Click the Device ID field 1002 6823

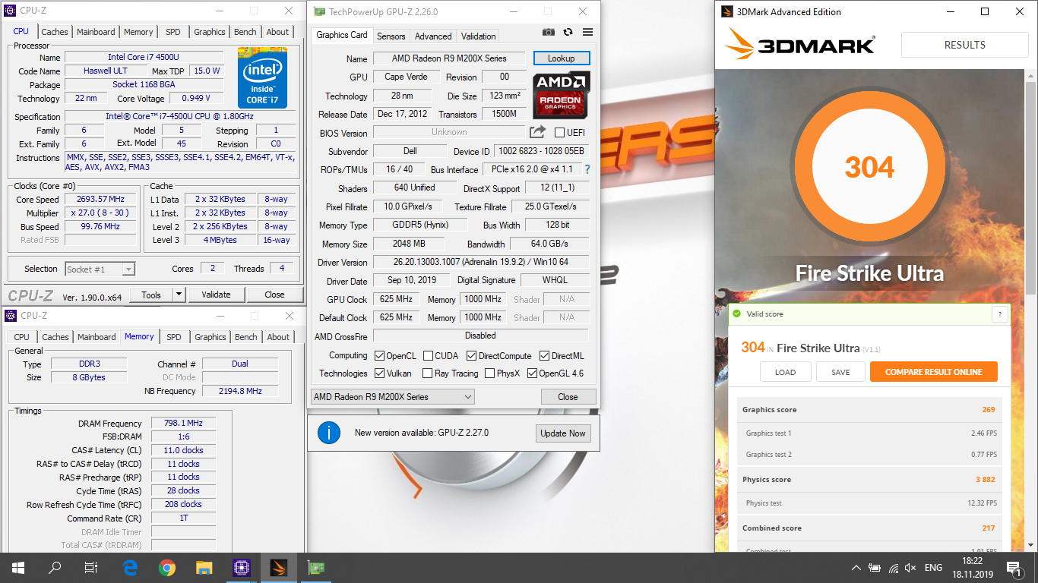(x=542, y=151)
